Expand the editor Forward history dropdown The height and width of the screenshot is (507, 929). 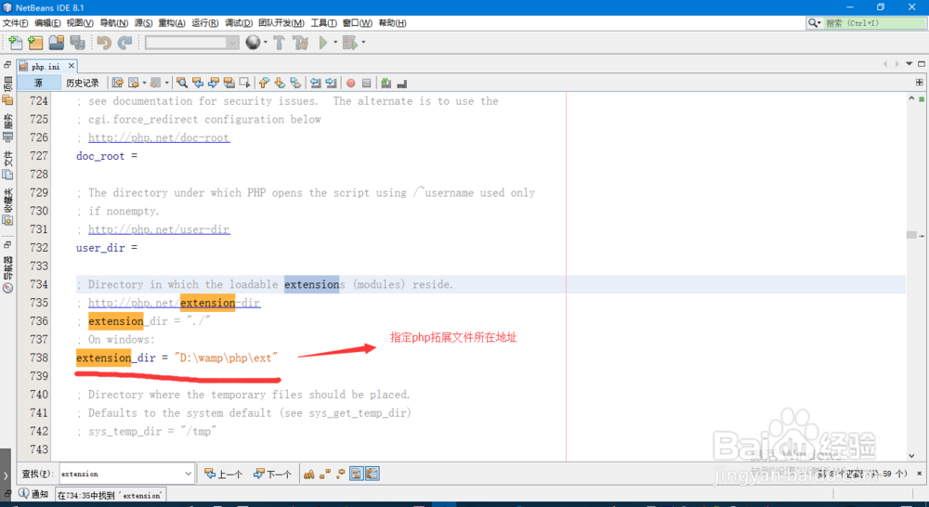(166, 83)
